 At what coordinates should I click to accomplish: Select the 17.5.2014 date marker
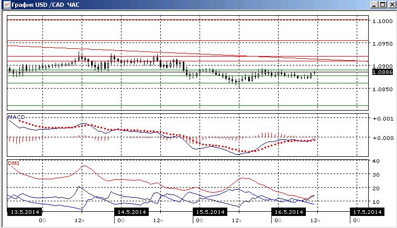pos(367,212)
